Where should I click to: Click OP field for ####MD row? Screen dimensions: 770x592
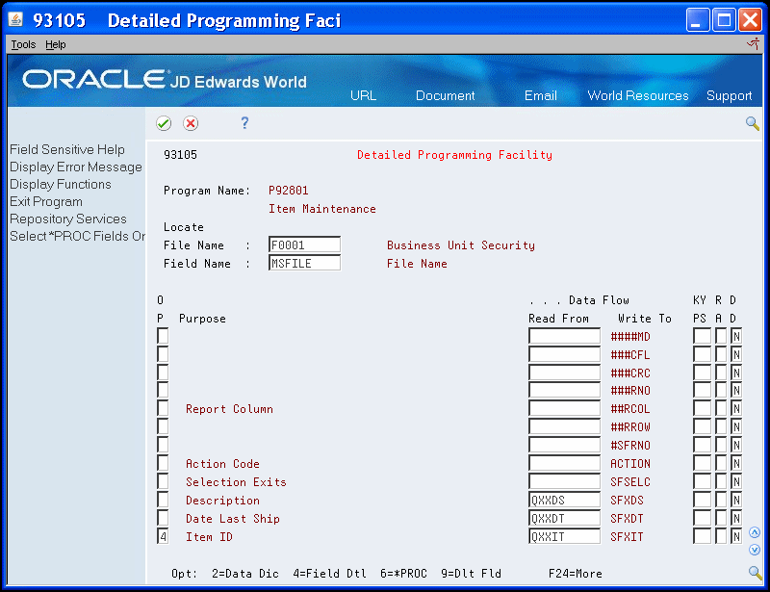[x=163, y=336]
